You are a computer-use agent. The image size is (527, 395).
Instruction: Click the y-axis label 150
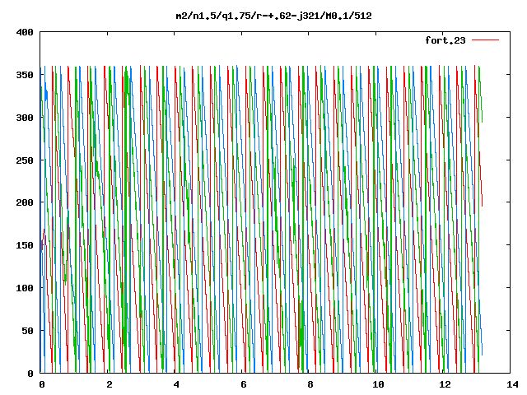click(25, 245)
